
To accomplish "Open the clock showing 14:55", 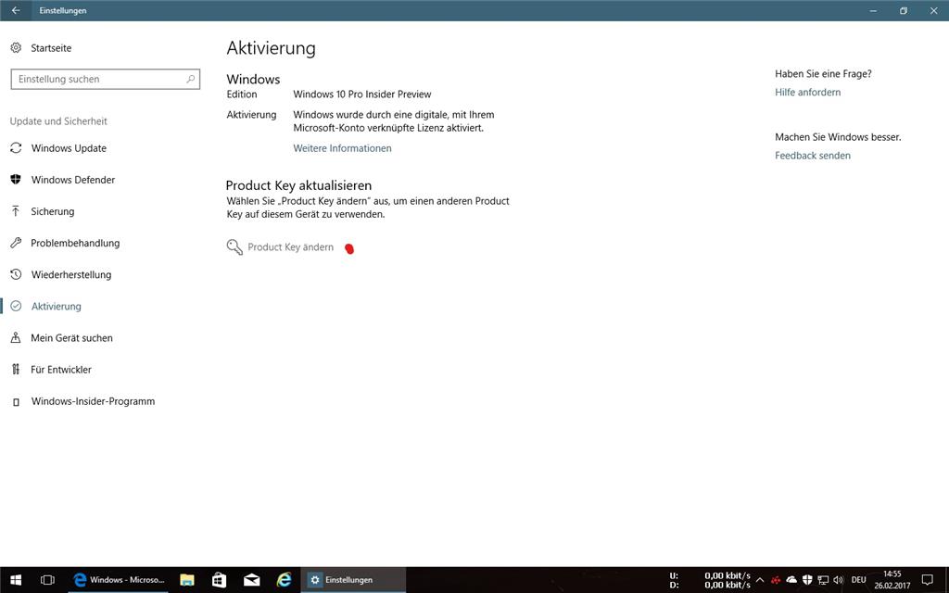I will click(892, 580).
